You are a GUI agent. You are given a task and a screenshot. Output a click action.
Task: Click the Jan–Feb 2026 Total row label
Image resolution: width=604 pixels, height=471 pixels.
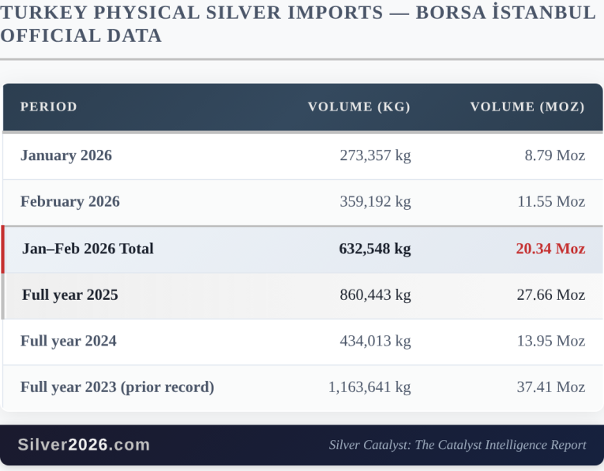click(88, 249)
